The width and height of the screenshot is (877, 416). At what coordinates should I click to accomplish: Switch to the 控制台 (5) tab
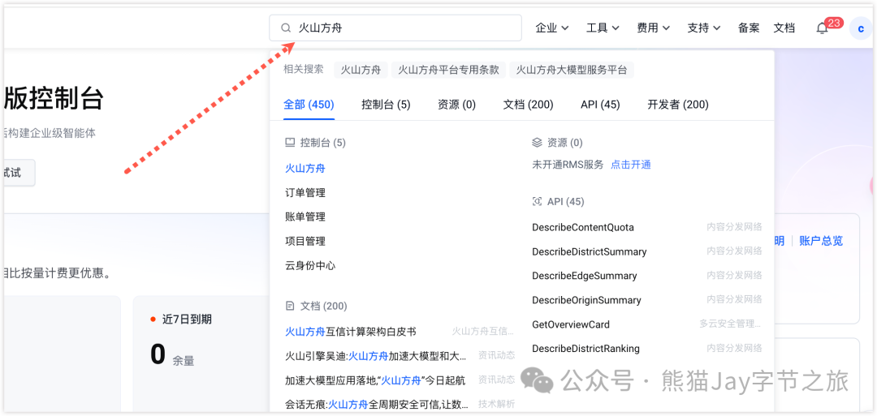coord(386,105)
